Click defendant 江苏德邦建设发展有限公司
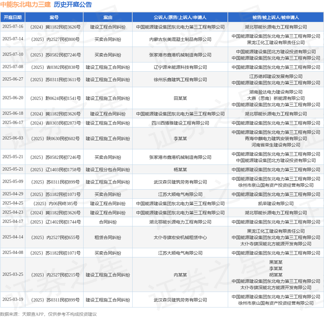324x317 pixels. point(276,76)
